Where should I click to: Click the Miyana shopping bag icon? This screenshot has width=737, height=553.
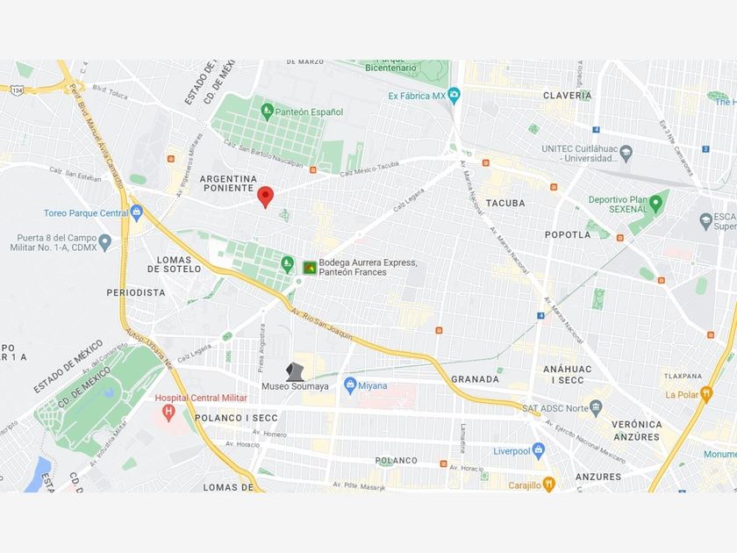click(350, 385)
